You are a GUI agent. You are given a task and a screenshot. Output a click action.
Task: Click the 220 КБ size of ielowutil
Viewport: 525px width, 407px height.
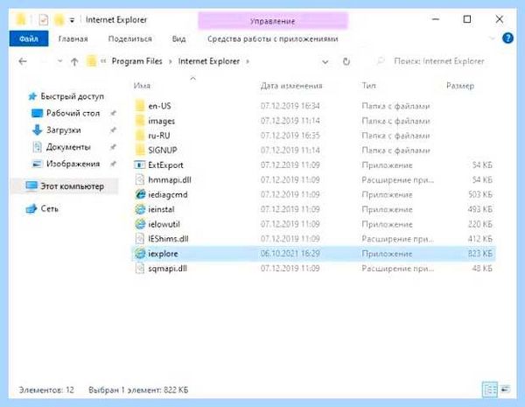480,224
